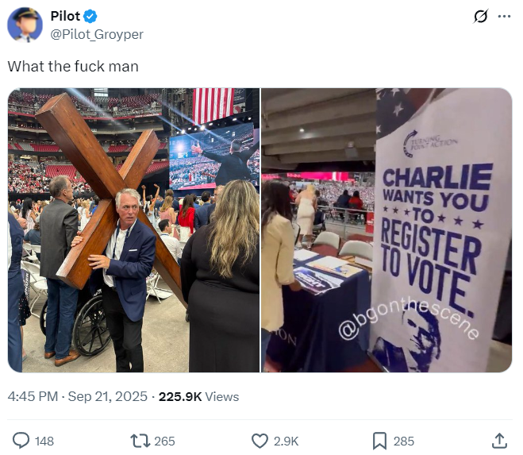Click the Grok slashed-circle icon
Screen dimensions: 523x455
pyautogui.click(x=481, y=16)
